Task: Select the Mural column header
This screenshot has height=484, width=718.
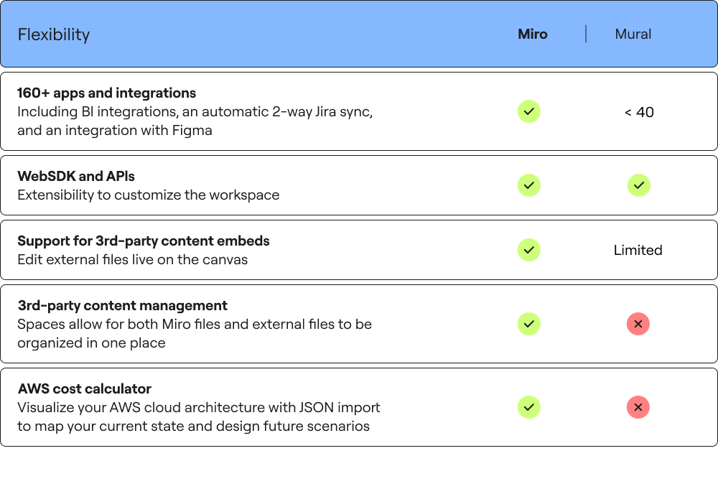Action: [633, 34]
